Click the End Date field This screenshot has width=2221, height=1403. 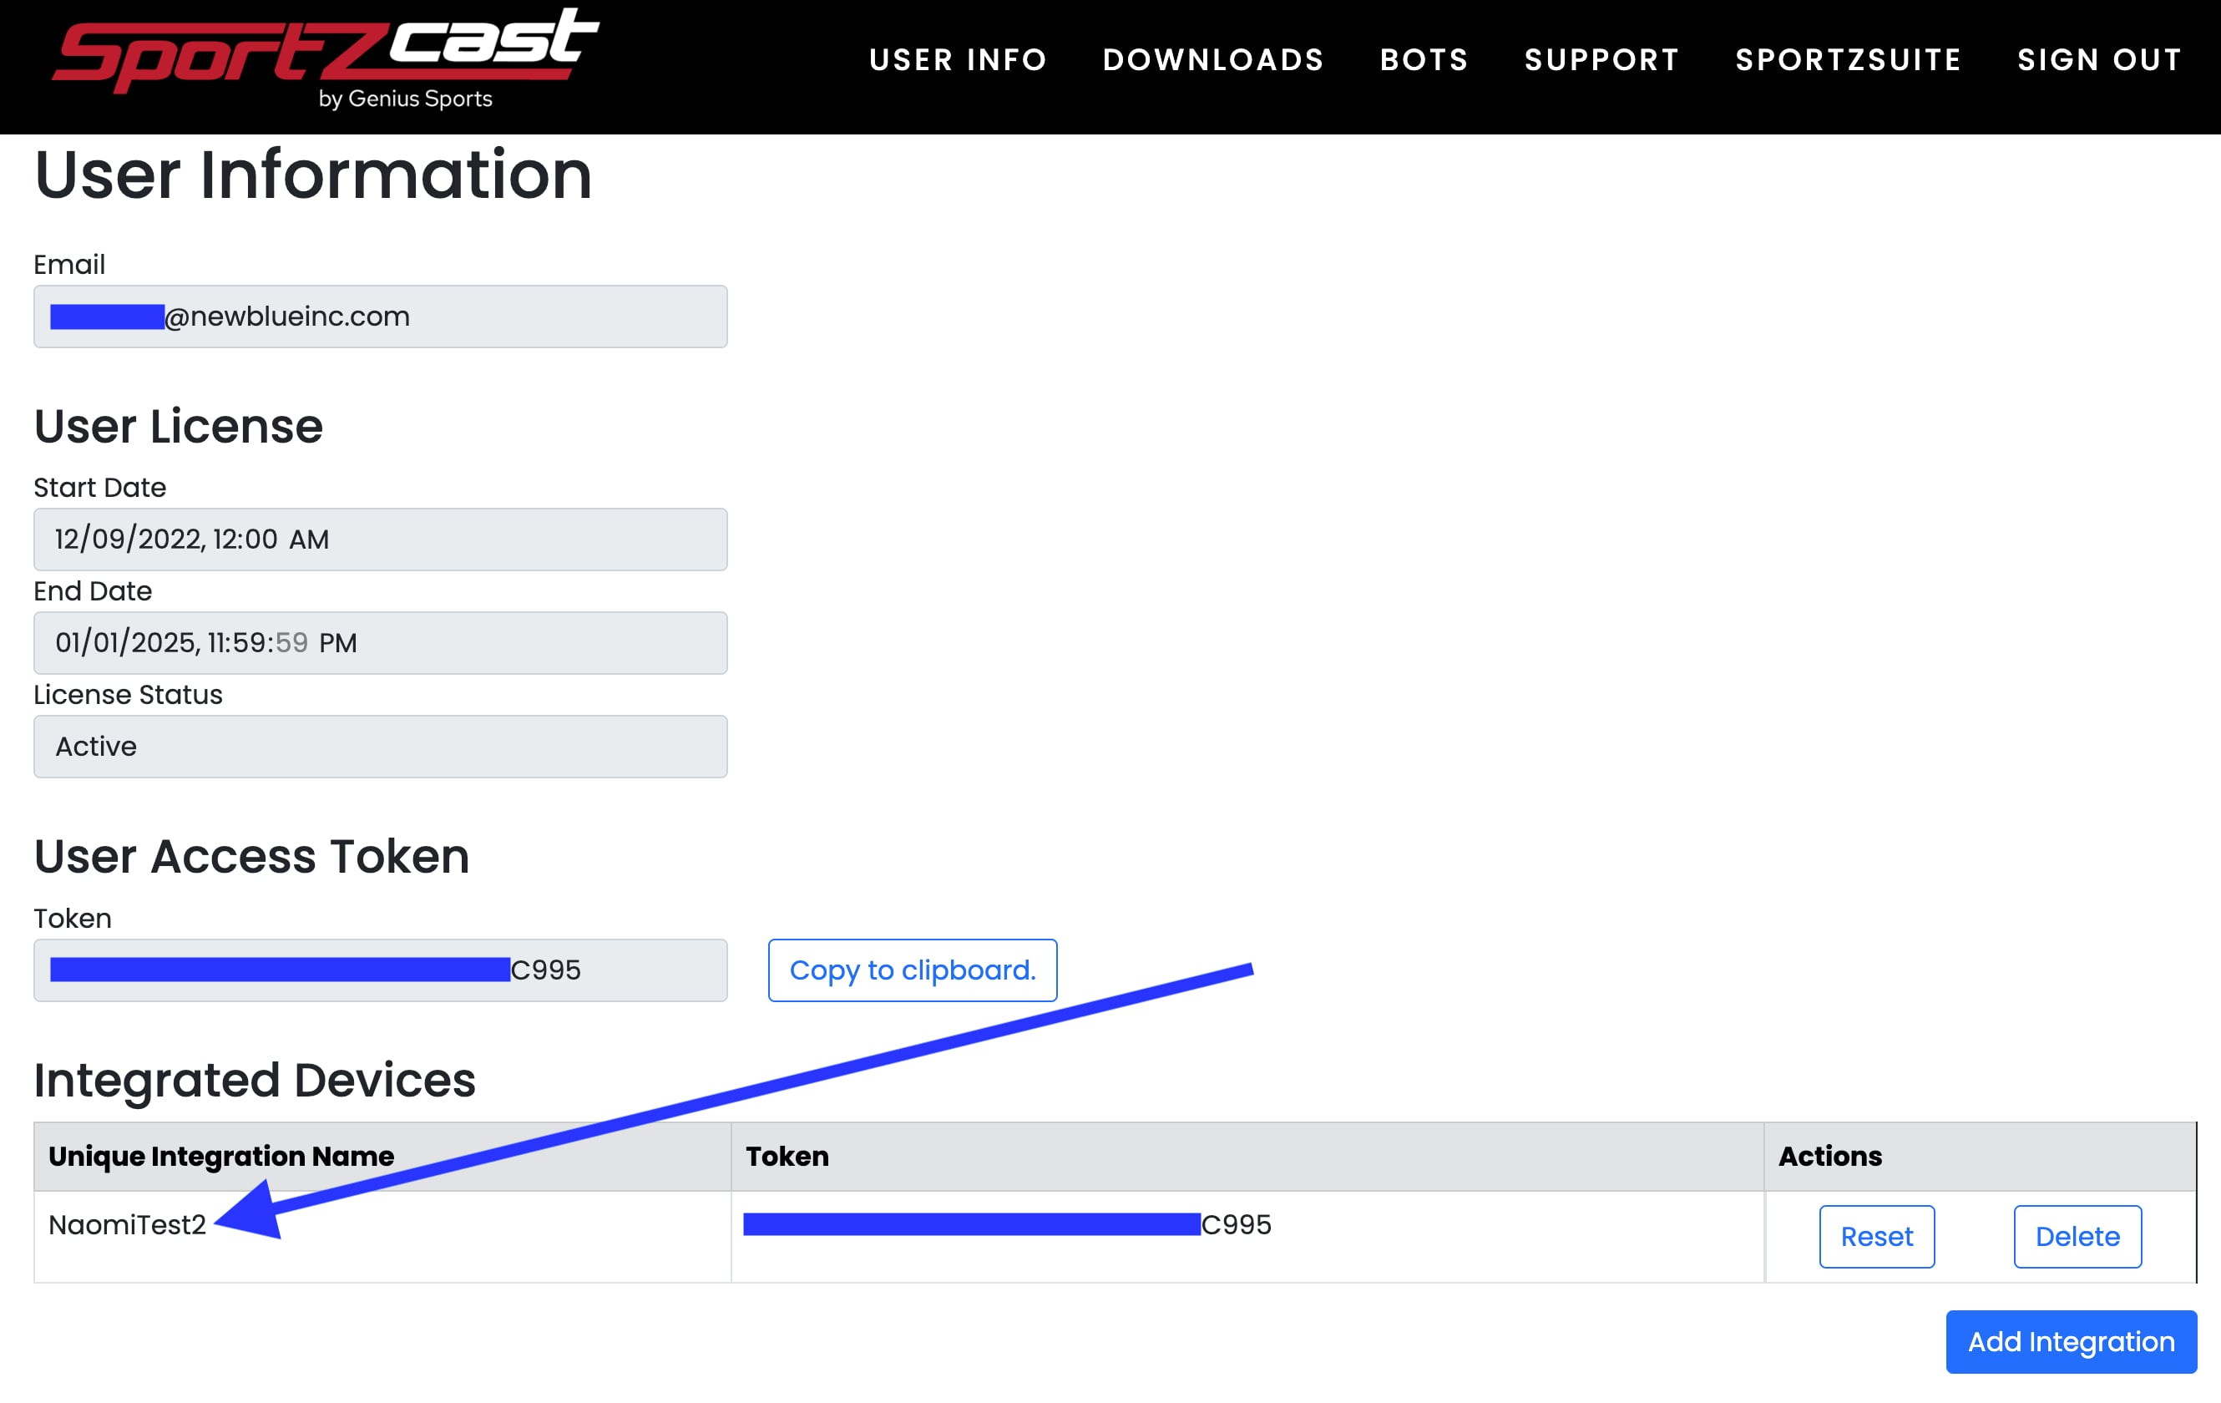click(x=380, y=643)
